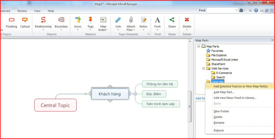The height and width of the screenshot is (139, 275).
Task: Click the Attach Files paperclip icon
Action: [131, 20]
